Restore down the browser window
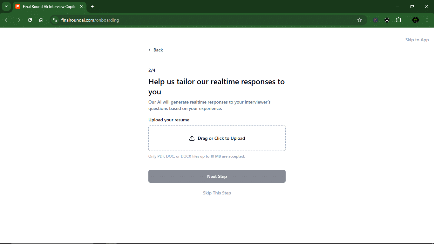434x244 pixels. (x=412, y=6)
